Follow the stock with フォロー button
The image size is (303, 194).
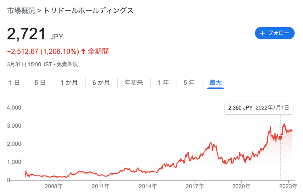coord(275,33)
